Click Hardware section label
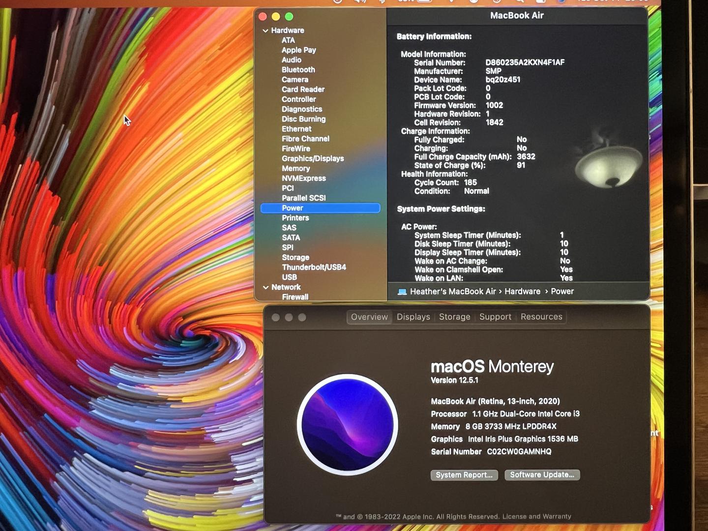 pyautogui.click(x=287, y=30)
